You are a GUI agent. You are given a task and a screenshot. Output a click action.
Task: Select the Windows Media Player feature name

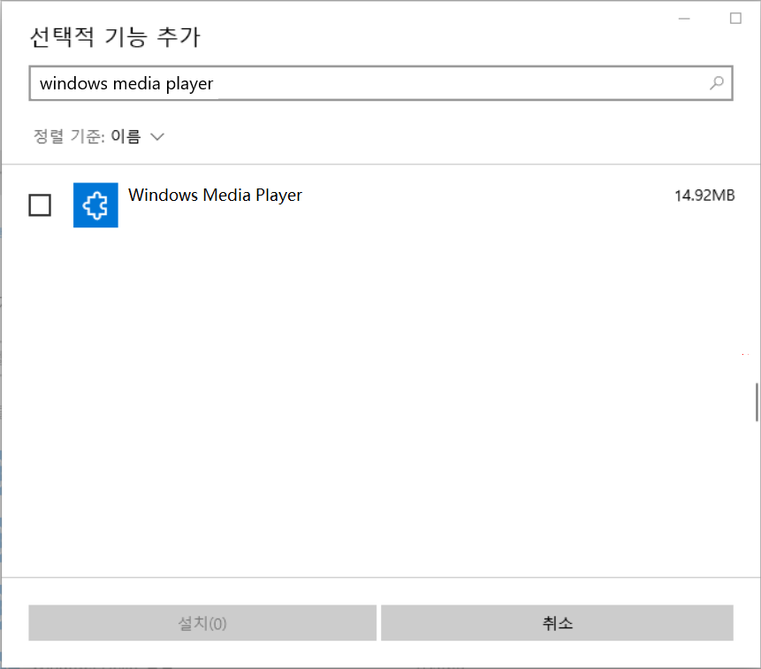click(x=215, y=196)
